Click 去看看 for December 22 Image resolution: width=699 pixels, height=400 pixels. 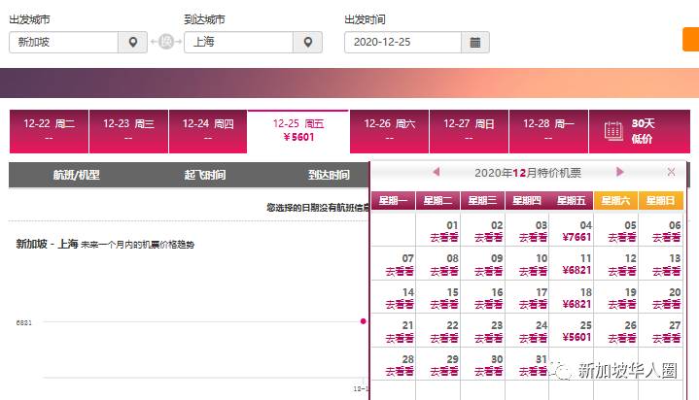[x=443, y=339]
